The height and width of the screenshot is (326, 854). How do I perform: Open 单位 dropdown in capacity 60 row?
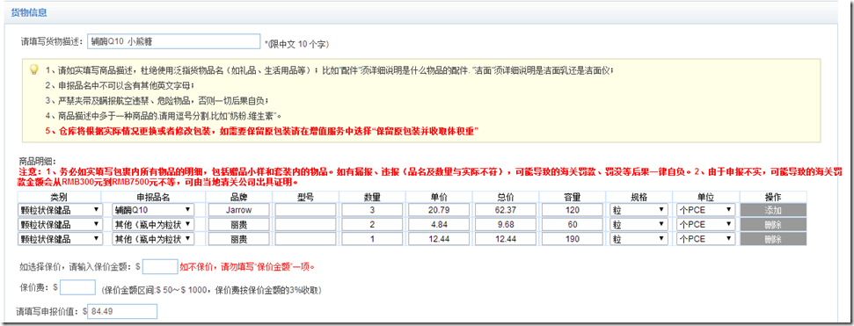point(706,224)
